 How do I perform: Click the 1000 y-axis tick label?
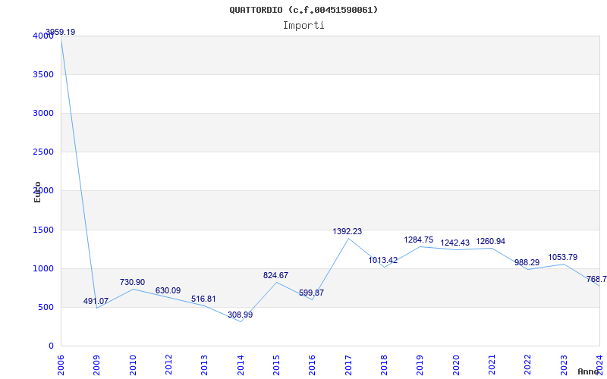pos(43,269)
